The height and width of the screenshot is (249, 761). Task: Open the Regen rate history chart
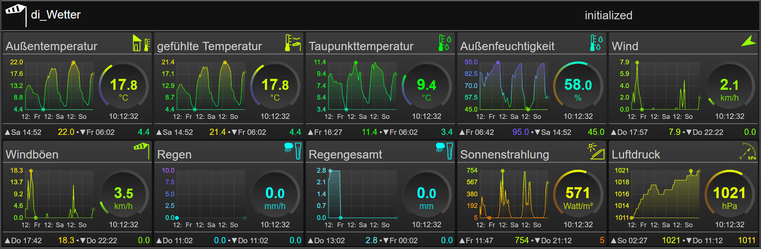click(203, 198)
